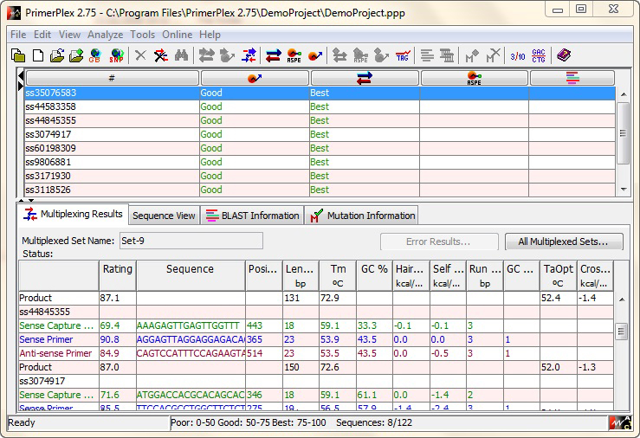Switch to the BLAST Information tab
Viewport: 640px width, 438px height.
click(252, 216)
